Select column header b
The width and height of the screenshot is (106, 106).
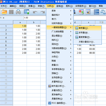34,22
